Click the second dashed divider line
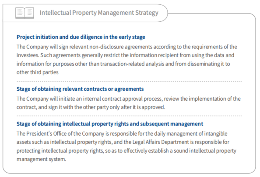This screenshot has width=260, height=177. (129, 116)
